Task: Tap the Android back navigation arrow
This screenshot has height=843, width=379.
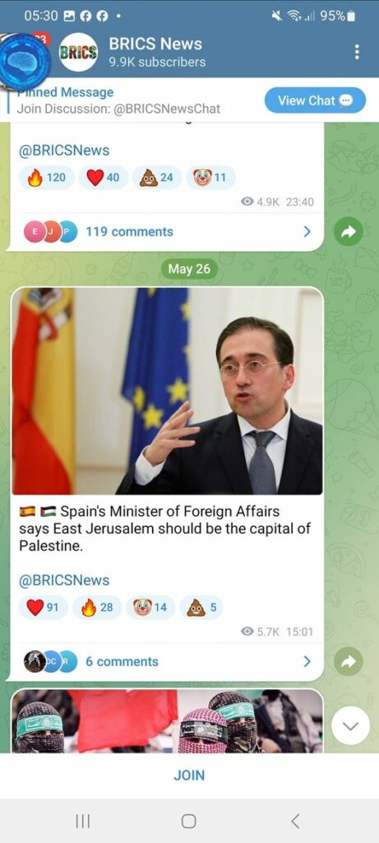Action: click(x=294, y=821)
